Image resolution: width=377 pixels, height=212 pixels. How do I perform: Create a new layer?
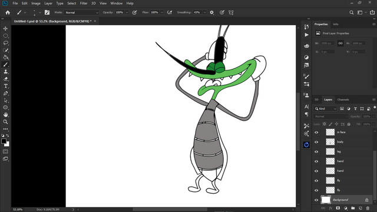[x=360, y=208]
